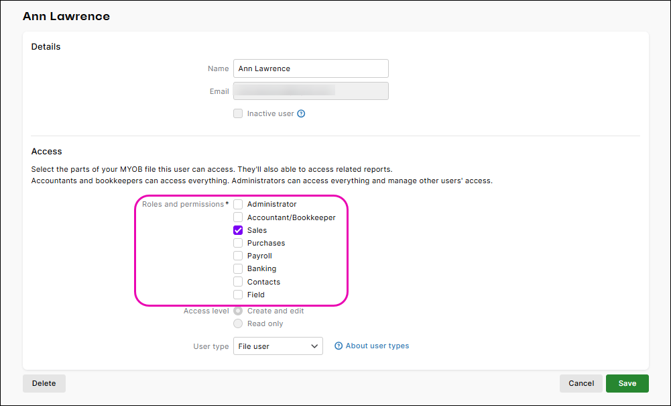Click the greyed-out Email field
The width and height of the screenshot is (671, 406).
click(311, 91)
